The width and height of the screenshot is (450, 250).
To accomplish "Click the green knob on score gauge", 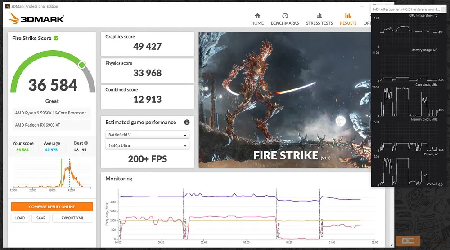I will pos(82,65).
